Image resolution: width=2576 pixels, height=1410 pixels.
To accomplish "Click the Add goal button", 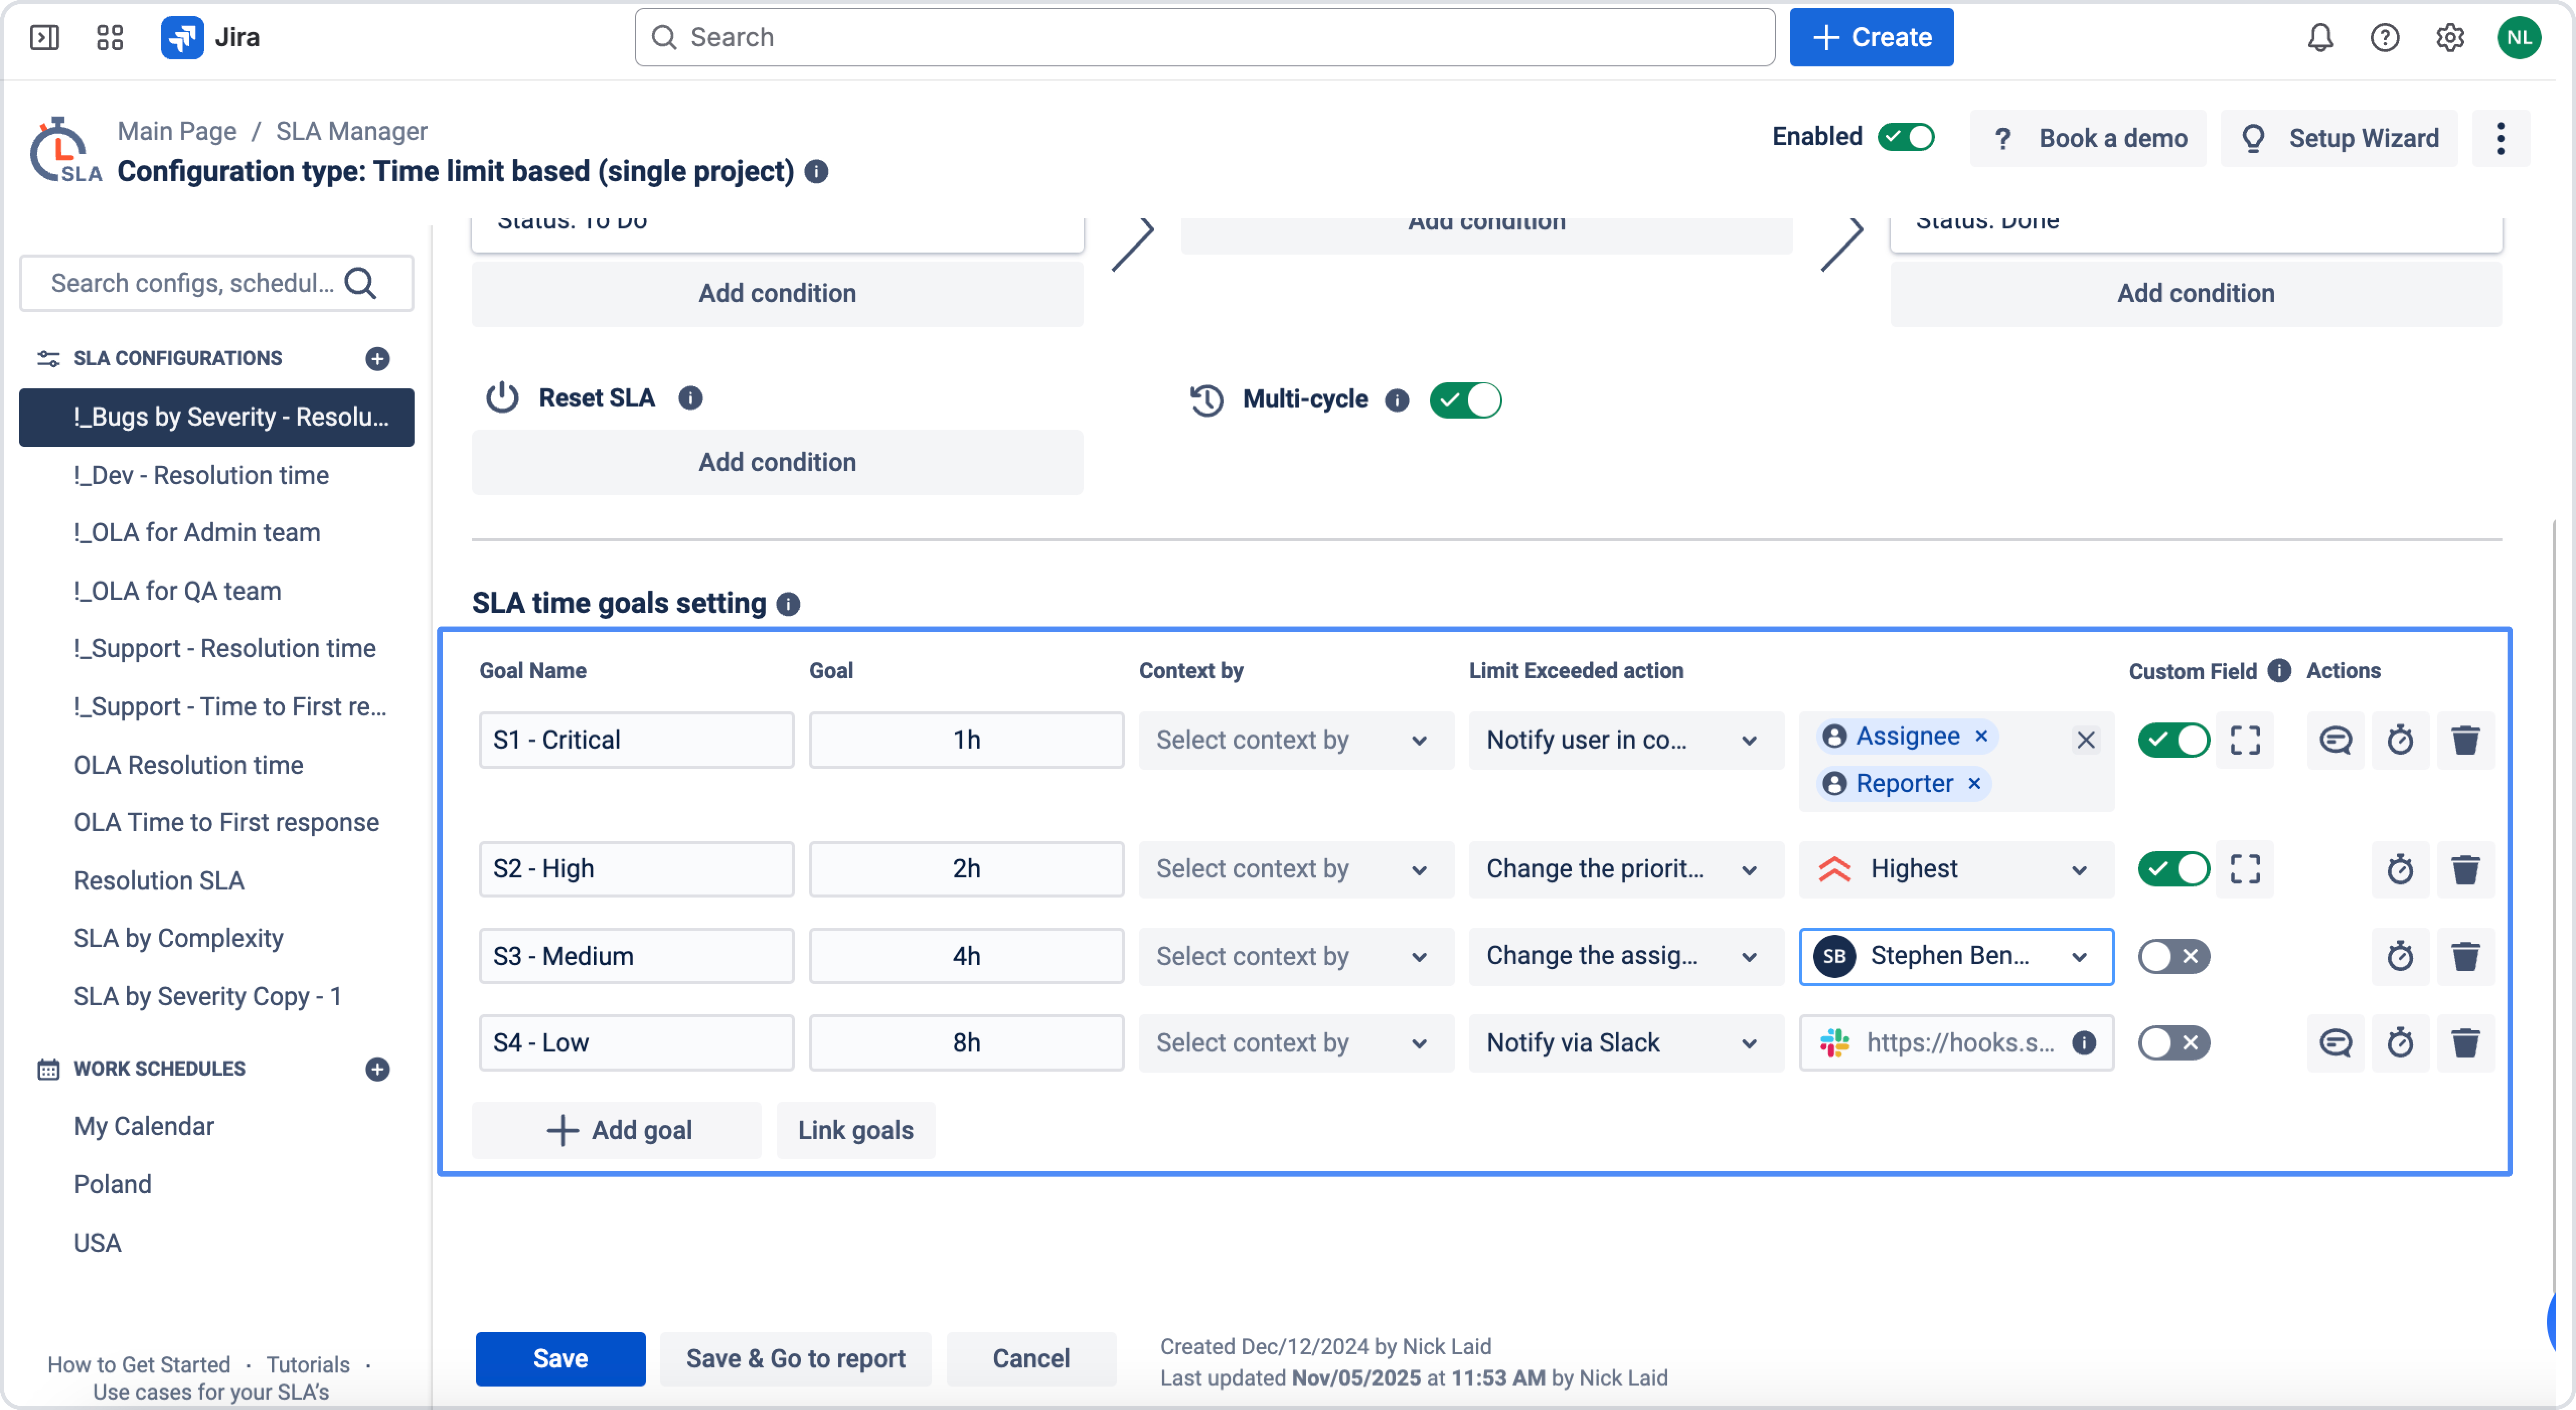I will pyautogui.click(x=618, y=1130).
